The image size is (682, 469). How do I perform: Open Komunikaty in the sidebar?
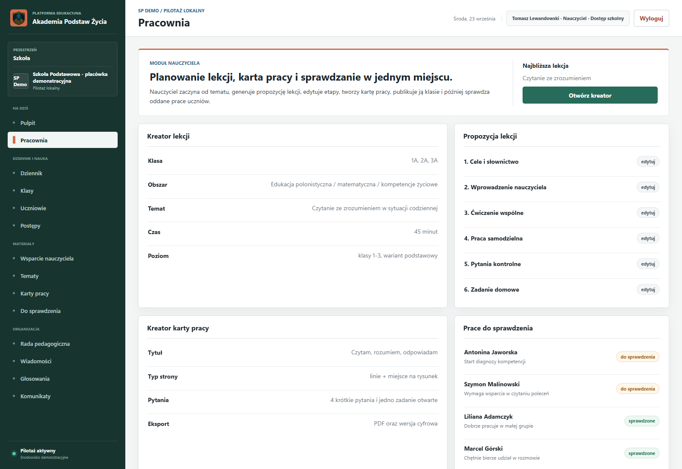click(63, 396)
